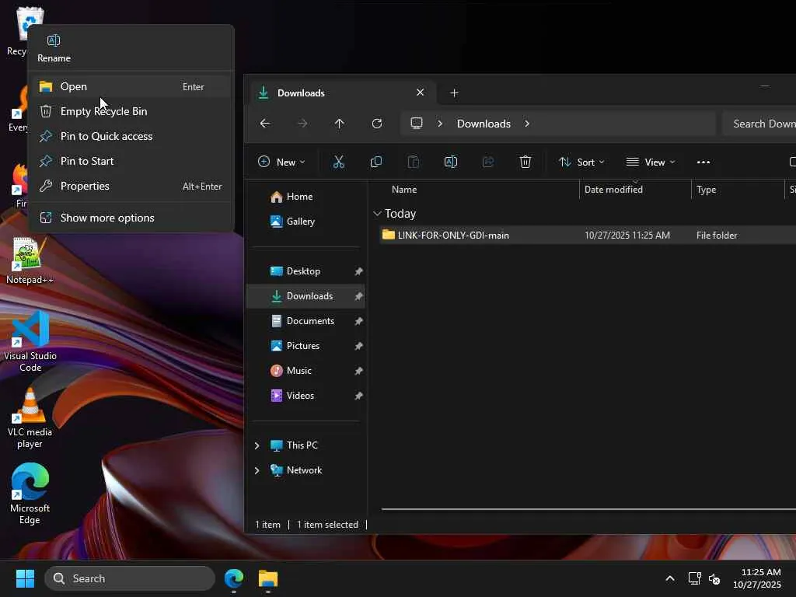Expand the This PC tree node
Image resolution: width=796 pixels, height=597 pixels.
click(x=257, y=445)
